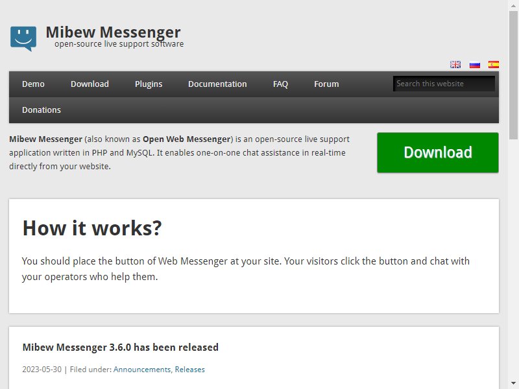Open the Documentation menu item

coord(217,84)
